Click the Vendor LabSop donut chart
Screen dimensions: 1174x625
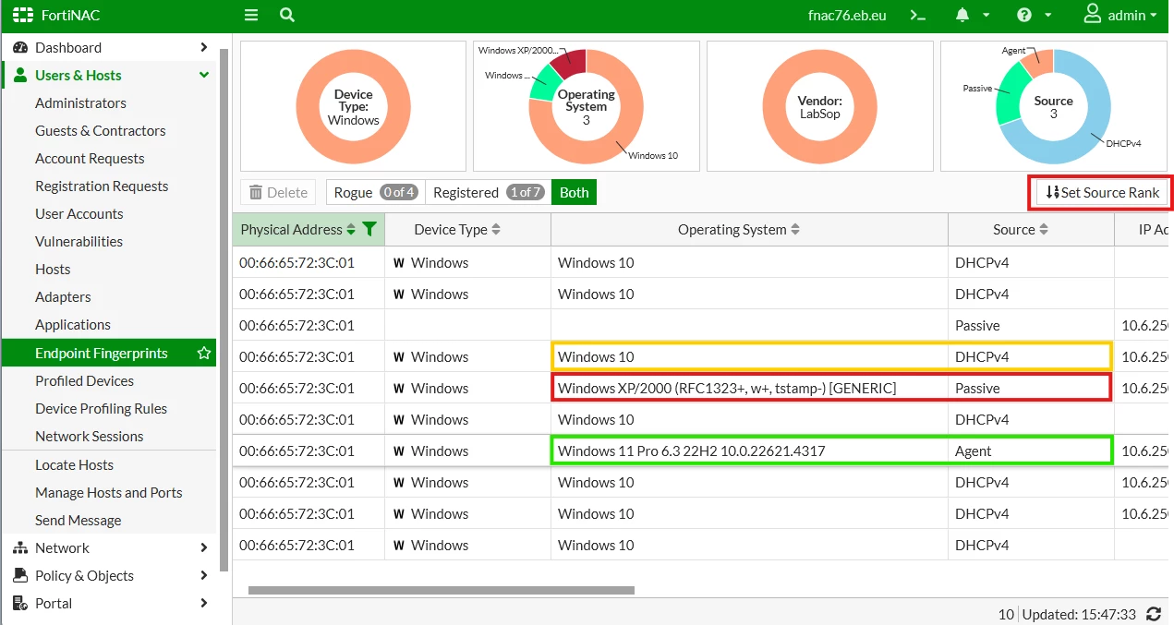tap(819, 106)
